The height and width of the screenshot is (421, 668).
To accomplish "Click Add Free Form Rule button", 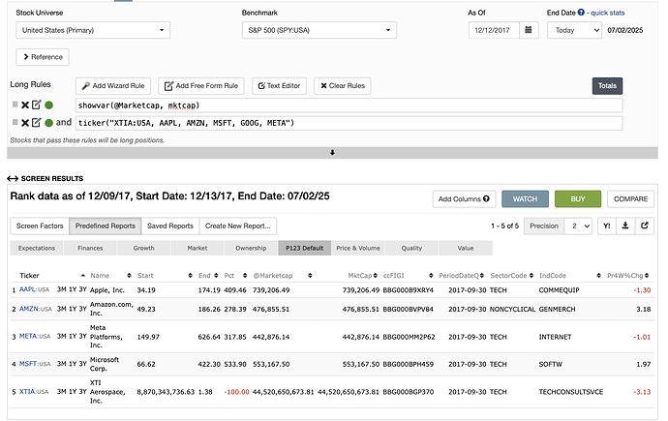I will 201,86.
